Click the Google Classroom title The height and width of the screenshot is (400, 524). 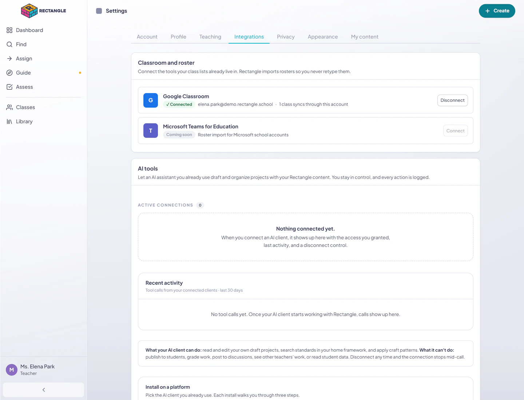[186, 96]
